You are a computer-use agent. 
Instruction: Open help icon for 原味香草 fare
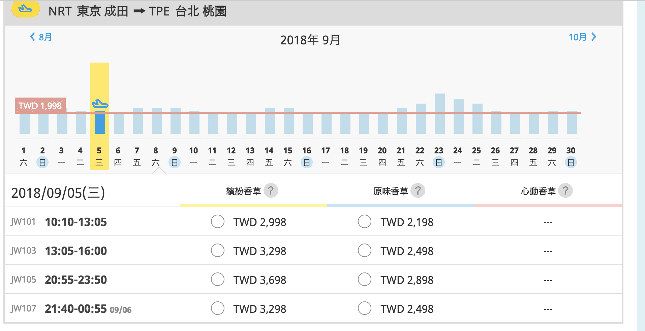click(418, 191)
